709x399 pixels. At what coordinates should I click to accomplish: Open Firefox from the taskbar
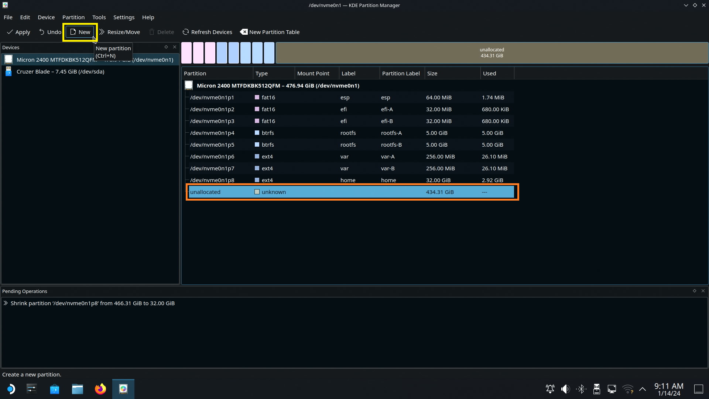(100, 389)
